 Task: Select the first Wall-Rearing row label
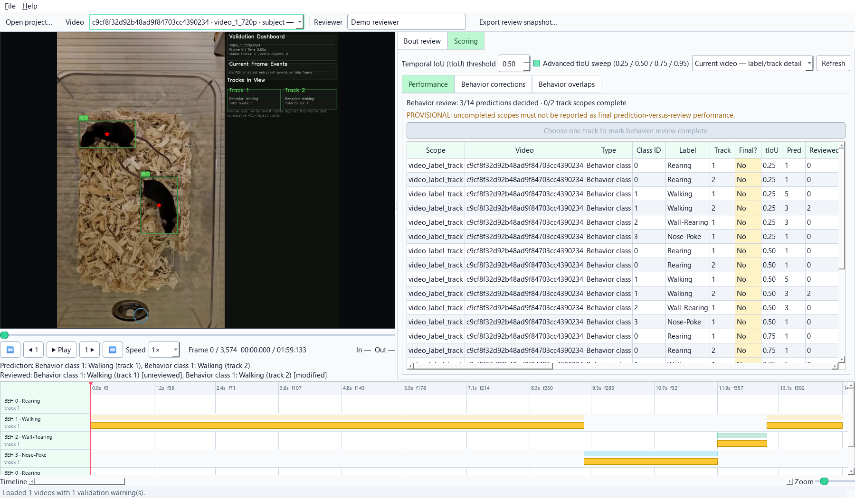[x=687, y=222]
